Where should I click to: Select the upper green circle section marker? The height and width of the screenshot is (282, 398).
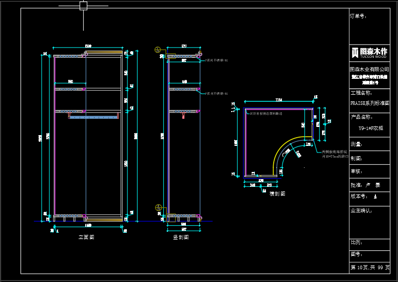[158, 50]
